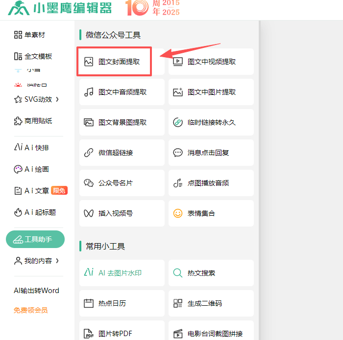Click the image icon beside 图文封面提取
343x340 pixels.
(x=89, y=62)
